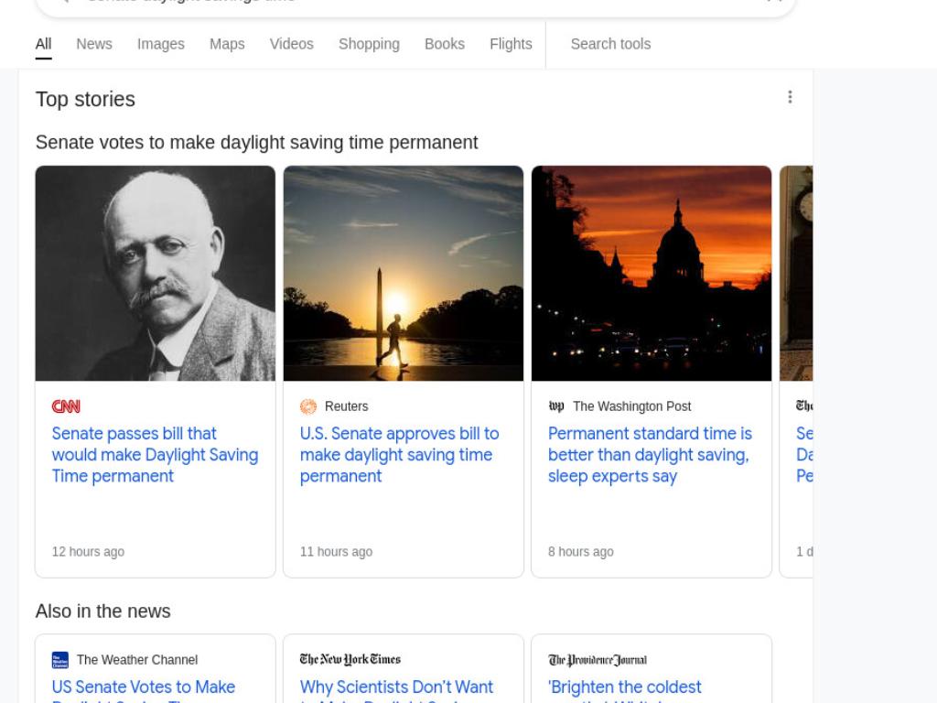Viewport: 937px width, 703px height.
Task: Open 'Permanent standard time is better' headline
Action: (651, 455)
